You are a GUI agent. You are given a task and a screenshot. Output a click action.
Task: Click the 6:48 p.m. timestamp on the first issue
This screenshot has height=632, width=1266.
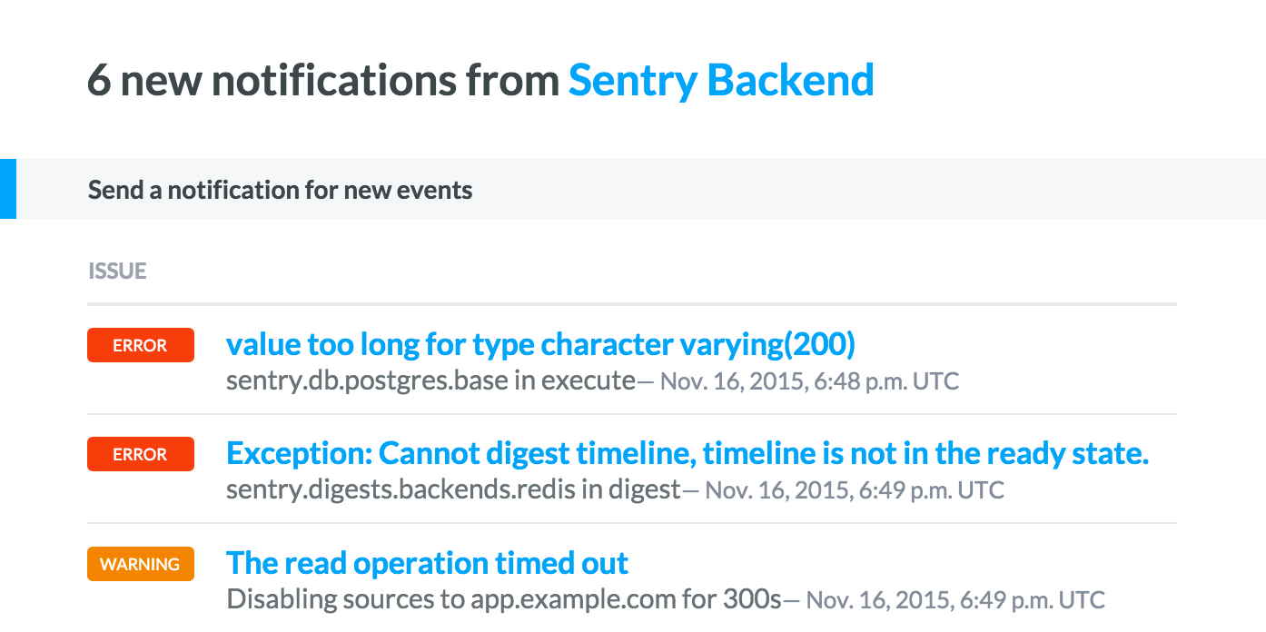click(x=806, y=380)
